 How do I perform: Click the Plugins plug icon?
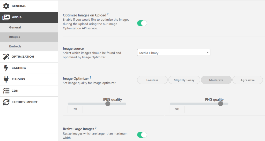coord(6,79)
